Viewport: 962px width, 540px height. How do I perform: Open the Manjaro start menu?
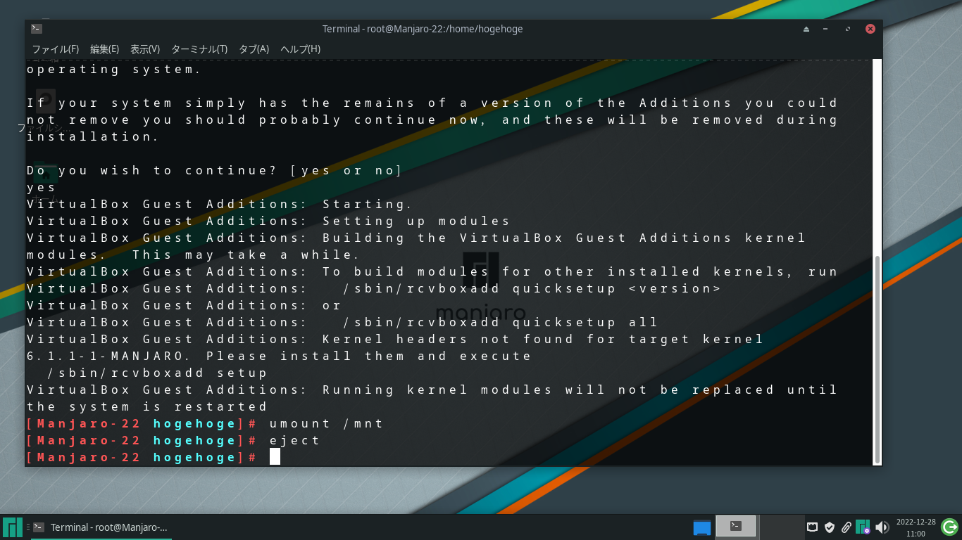(x=13, y=527)
